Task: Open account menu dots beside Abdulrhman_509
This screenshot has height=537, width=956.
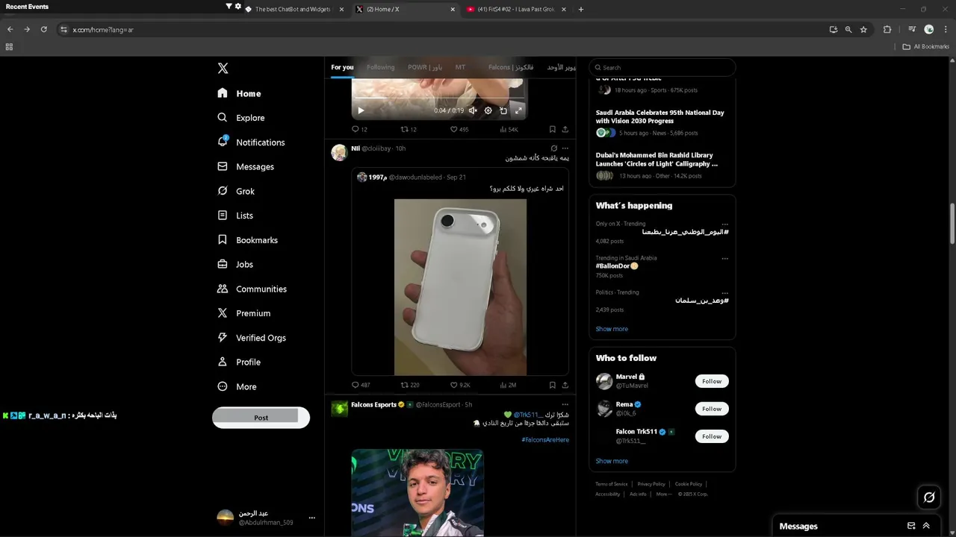Action: 312,518
